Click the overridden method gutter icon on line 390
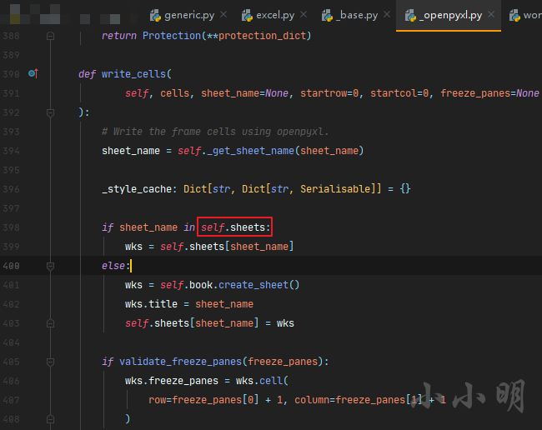This screenshot has width=542, height=430. click(33, 73)
